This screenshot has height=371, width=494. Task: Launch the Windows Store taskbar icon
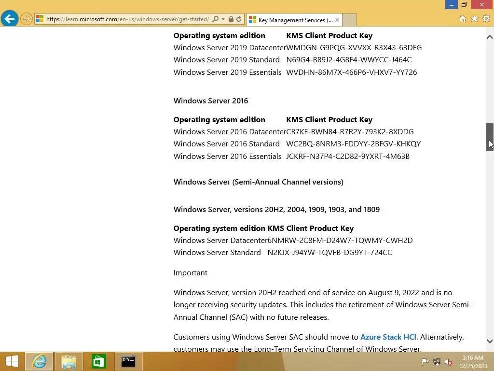(98, 361)
